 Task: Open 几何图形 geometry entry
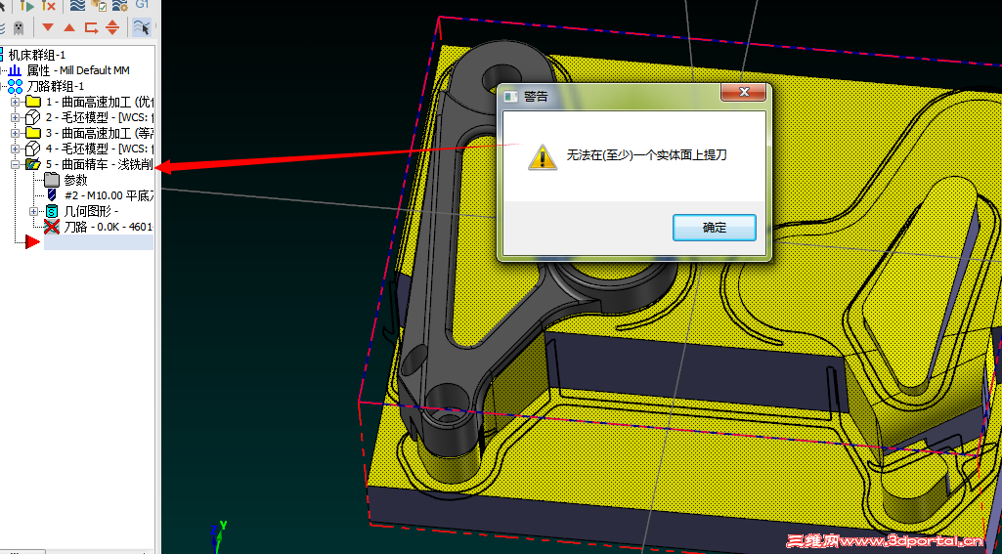91,211
